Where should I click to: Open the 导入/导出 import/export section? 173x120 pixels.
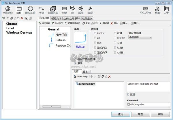(146, 10)
